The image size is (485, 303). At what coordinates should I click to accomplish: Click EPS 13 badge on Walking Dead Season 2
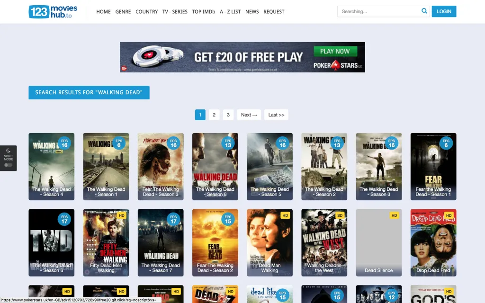337,143
